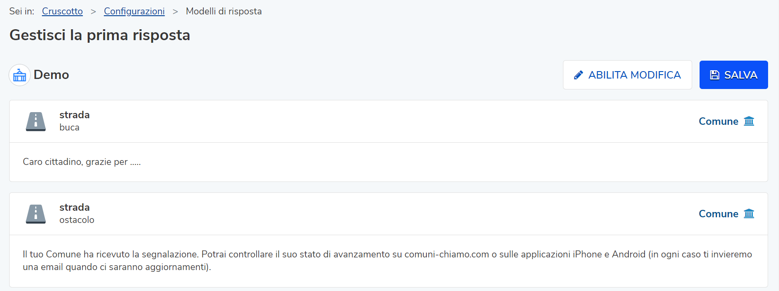Open the Cruscotto breadcrumb link

(x=62, y=11)
